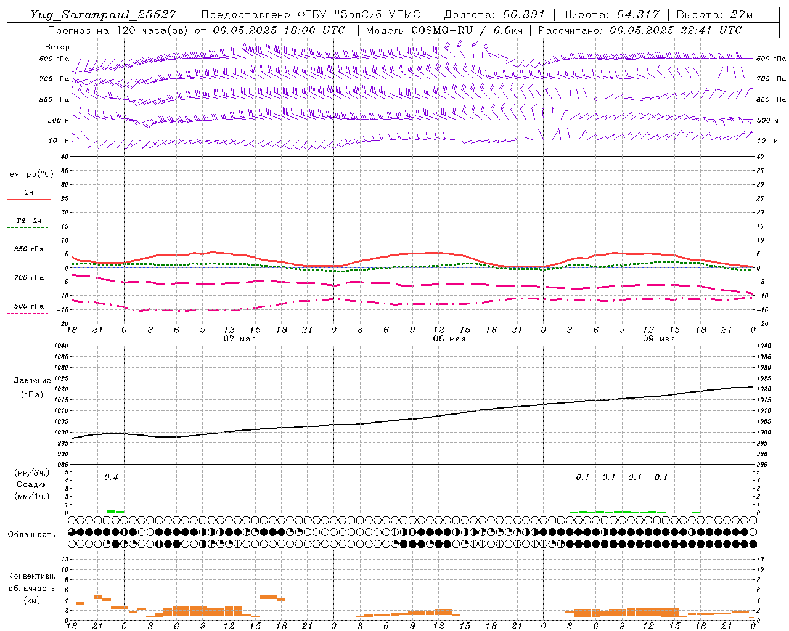Click the 500 гПа temperature legend entry
The width and height of the screenshot is (789, 631).
pos(29,306)
